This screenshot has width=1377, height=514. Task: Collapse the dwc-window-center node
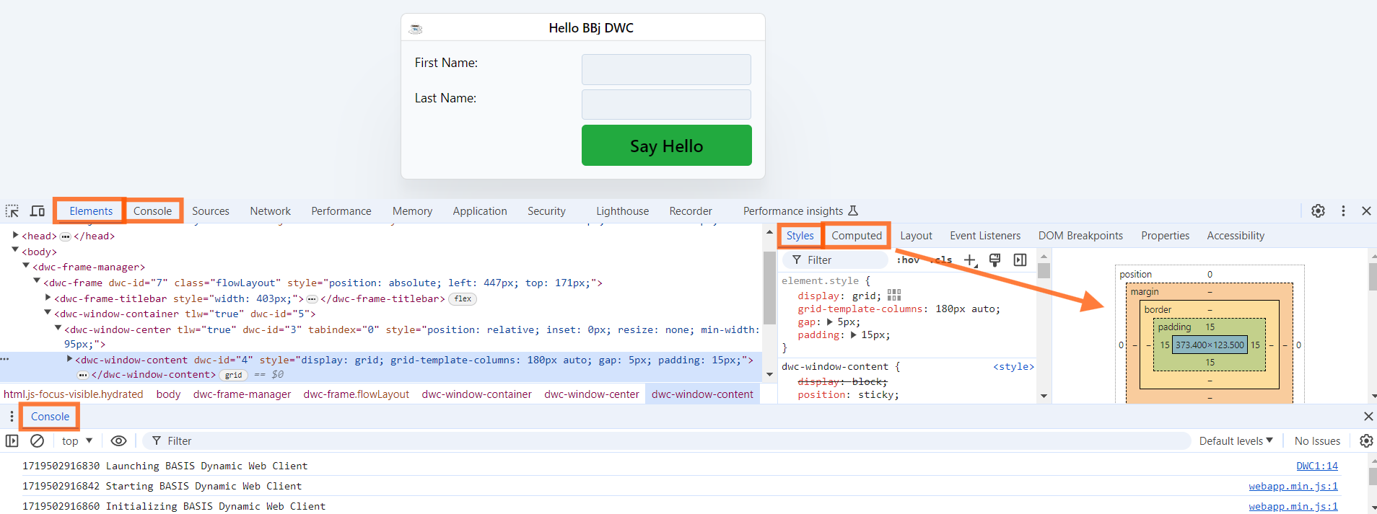(x=58, y=328)
